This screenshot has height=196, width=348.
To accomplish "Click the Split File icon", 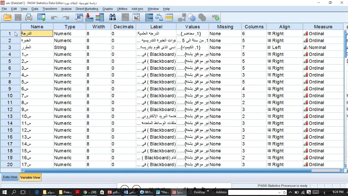I will [149, 18].
